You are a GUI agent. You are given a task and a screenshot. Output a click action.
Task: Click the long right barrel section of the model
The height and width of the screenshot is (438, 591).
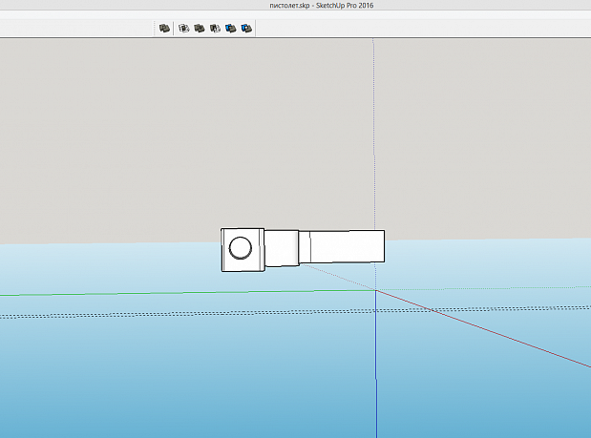(342, 246)
